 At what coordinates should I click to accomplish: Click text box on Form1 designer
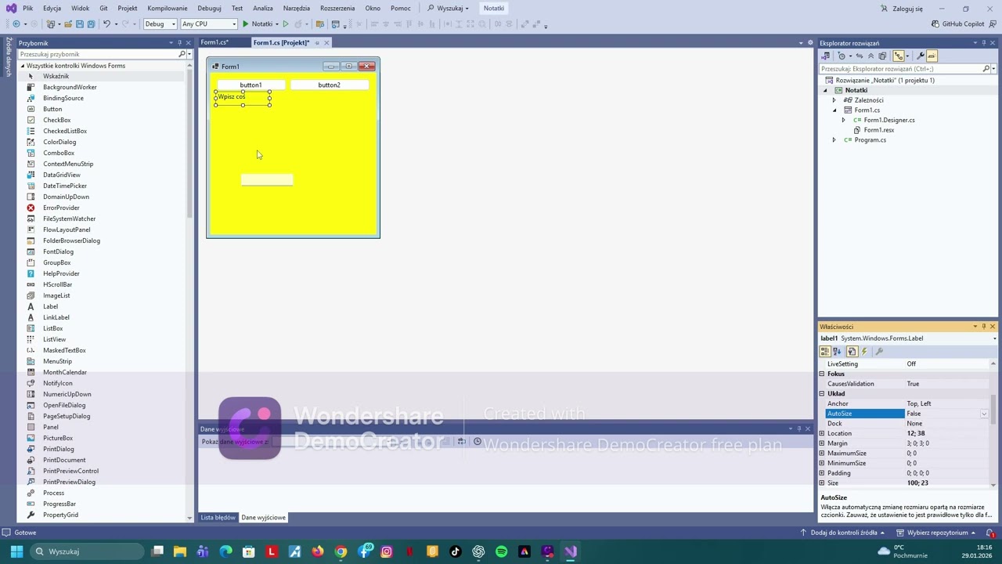[x=267, y=180]
